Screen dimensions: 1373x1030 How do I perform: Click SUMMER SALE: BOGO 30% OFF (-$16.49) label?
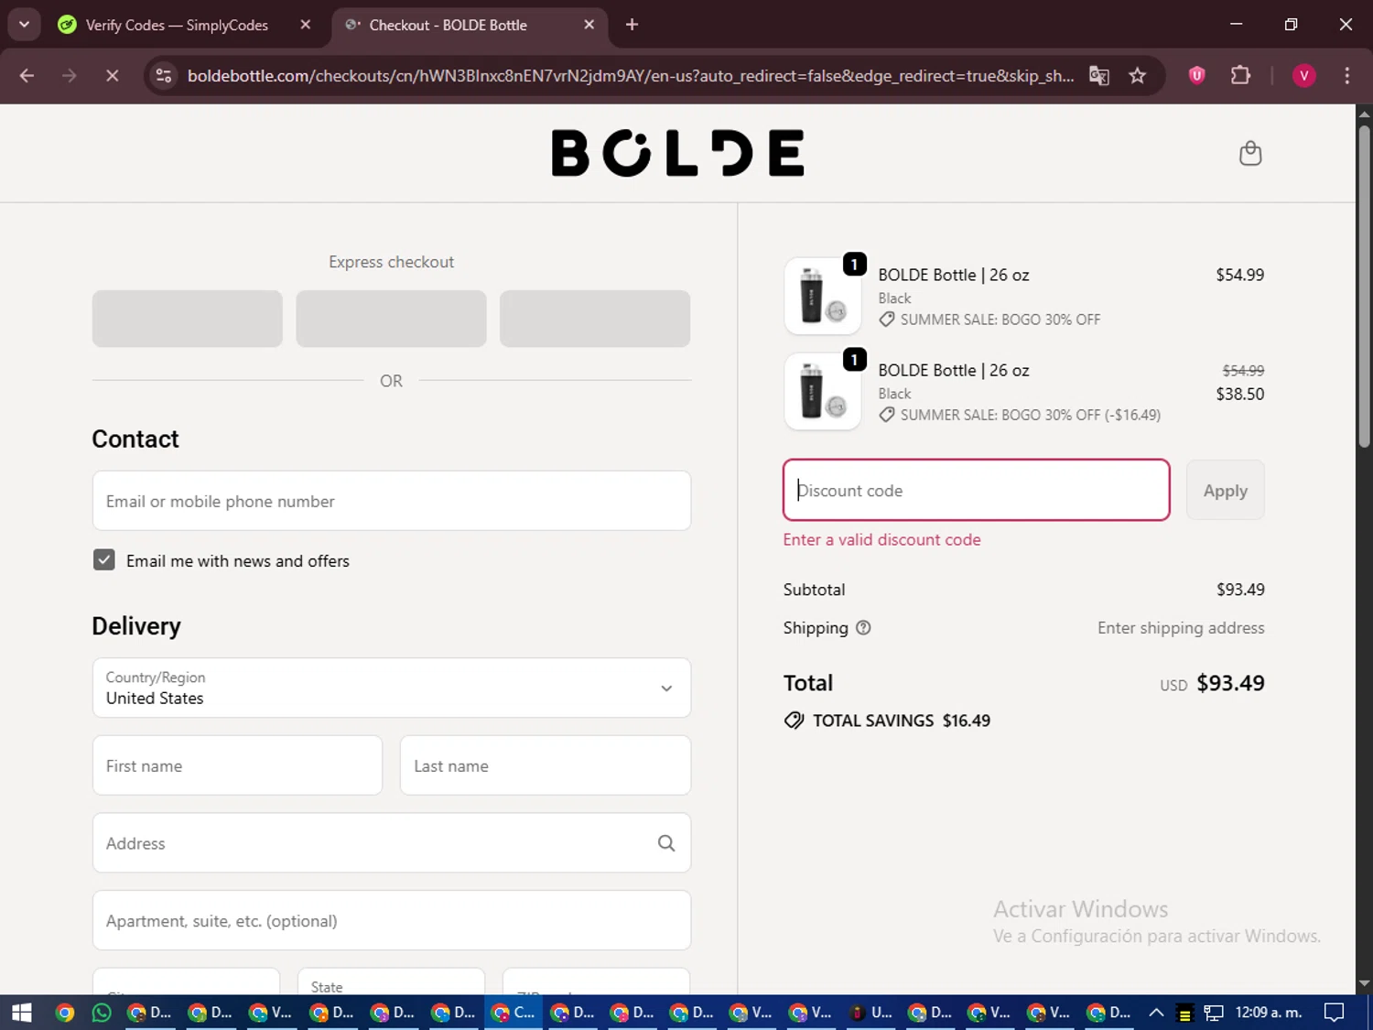point(1031,415)
